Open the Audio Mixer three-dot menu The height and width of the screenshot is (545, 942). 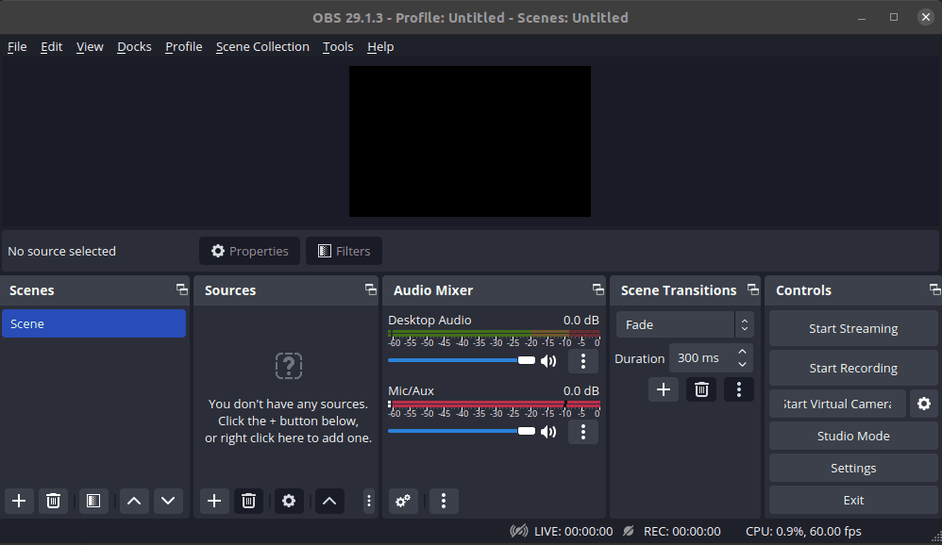[444, 501]
